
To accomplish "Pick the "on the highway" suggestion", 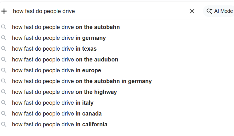I will (64, 92).
